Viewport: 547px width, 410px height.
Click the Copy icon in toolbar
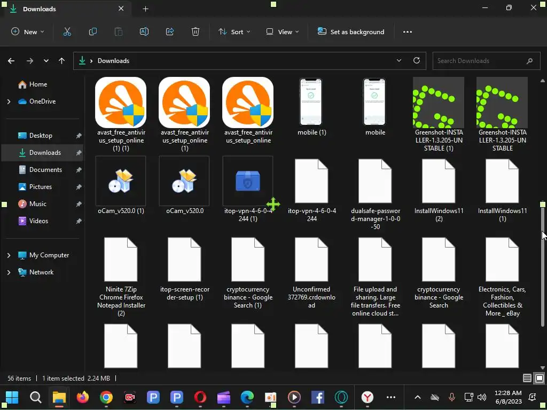pos(93,31)
